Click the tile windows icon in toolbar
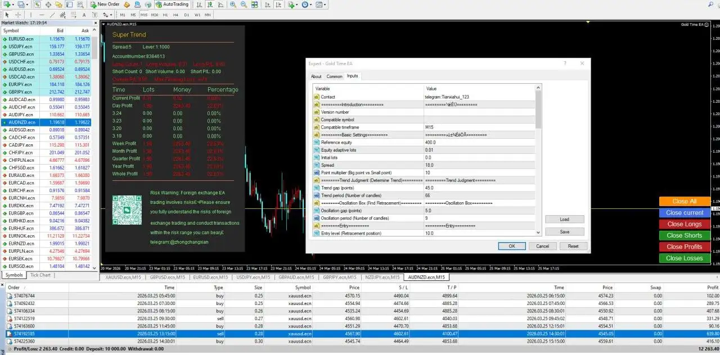The image size is (720, 355). tap(255, 4)
